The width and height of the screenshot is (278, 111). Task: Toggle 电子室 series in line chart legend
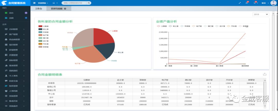tap(197, 26)
